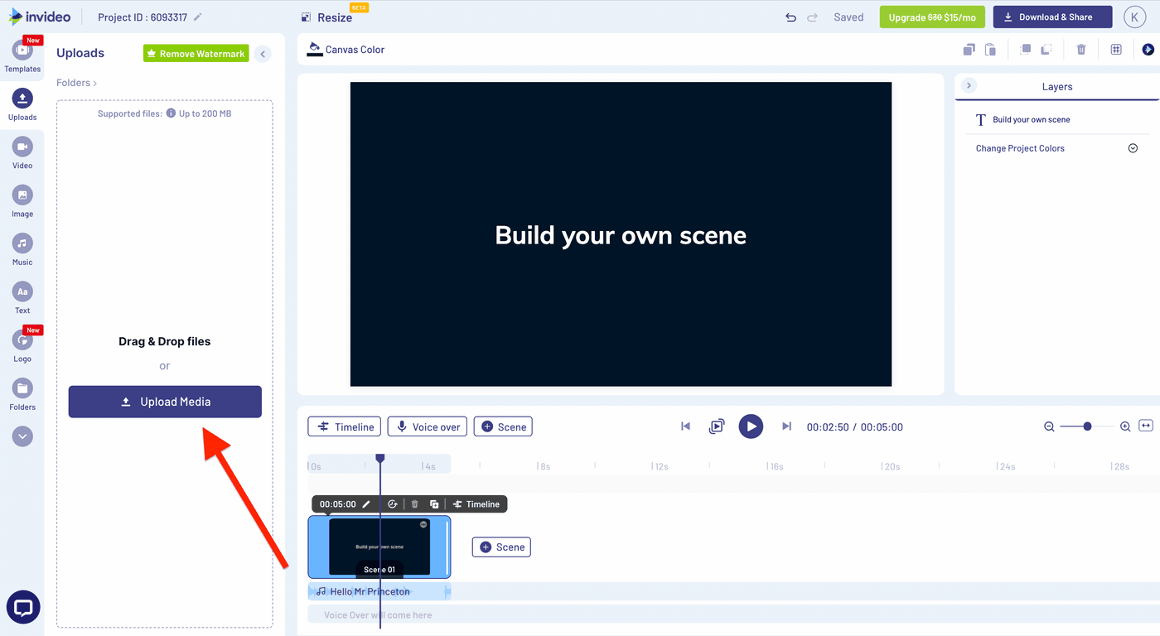This screenshot has width=1160, height=636.
Task: Open the Canvas Color picker
Action: click(345, 49)
